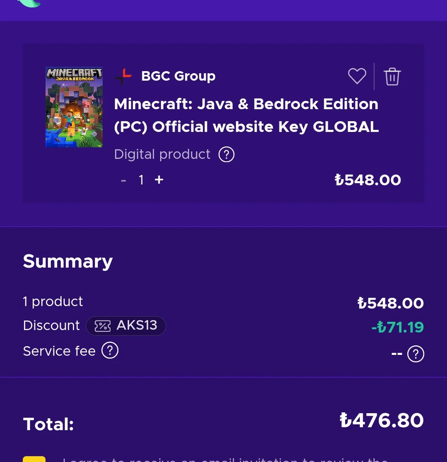447x462 pixels.
Task: Click the BGC Group seller logo
Action: [123, 77]
